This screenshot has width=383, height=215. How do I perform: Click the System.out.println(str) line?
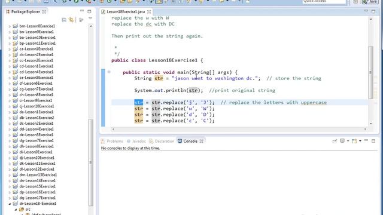[x=169, y=90]
